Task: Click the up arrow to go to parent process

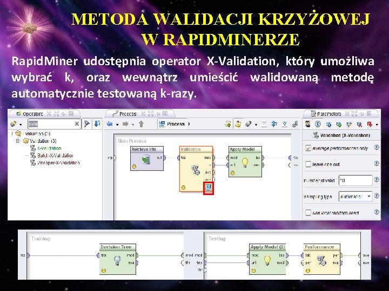Action: click(x=141, y=124)
